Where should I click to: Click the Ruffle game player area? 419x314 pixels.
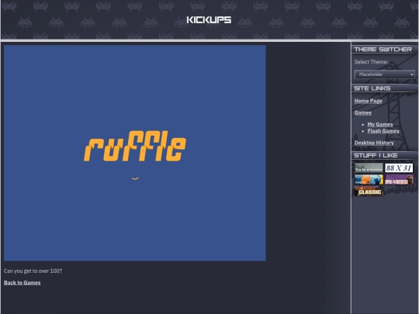135,153
